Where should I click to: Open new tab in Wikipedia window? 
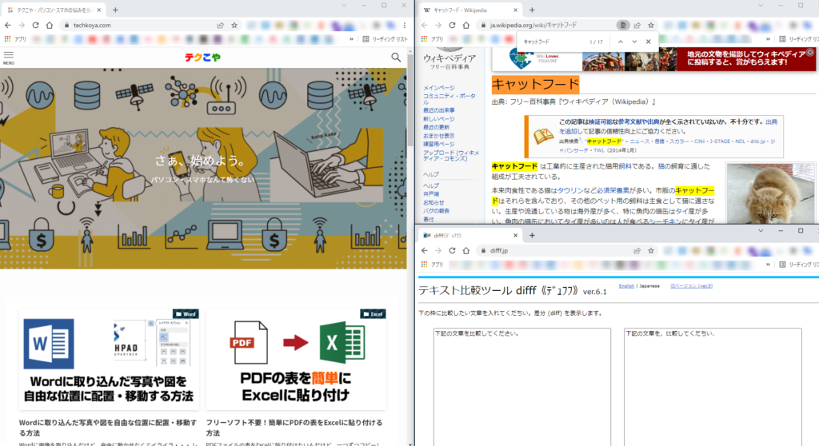coord(532,10)
